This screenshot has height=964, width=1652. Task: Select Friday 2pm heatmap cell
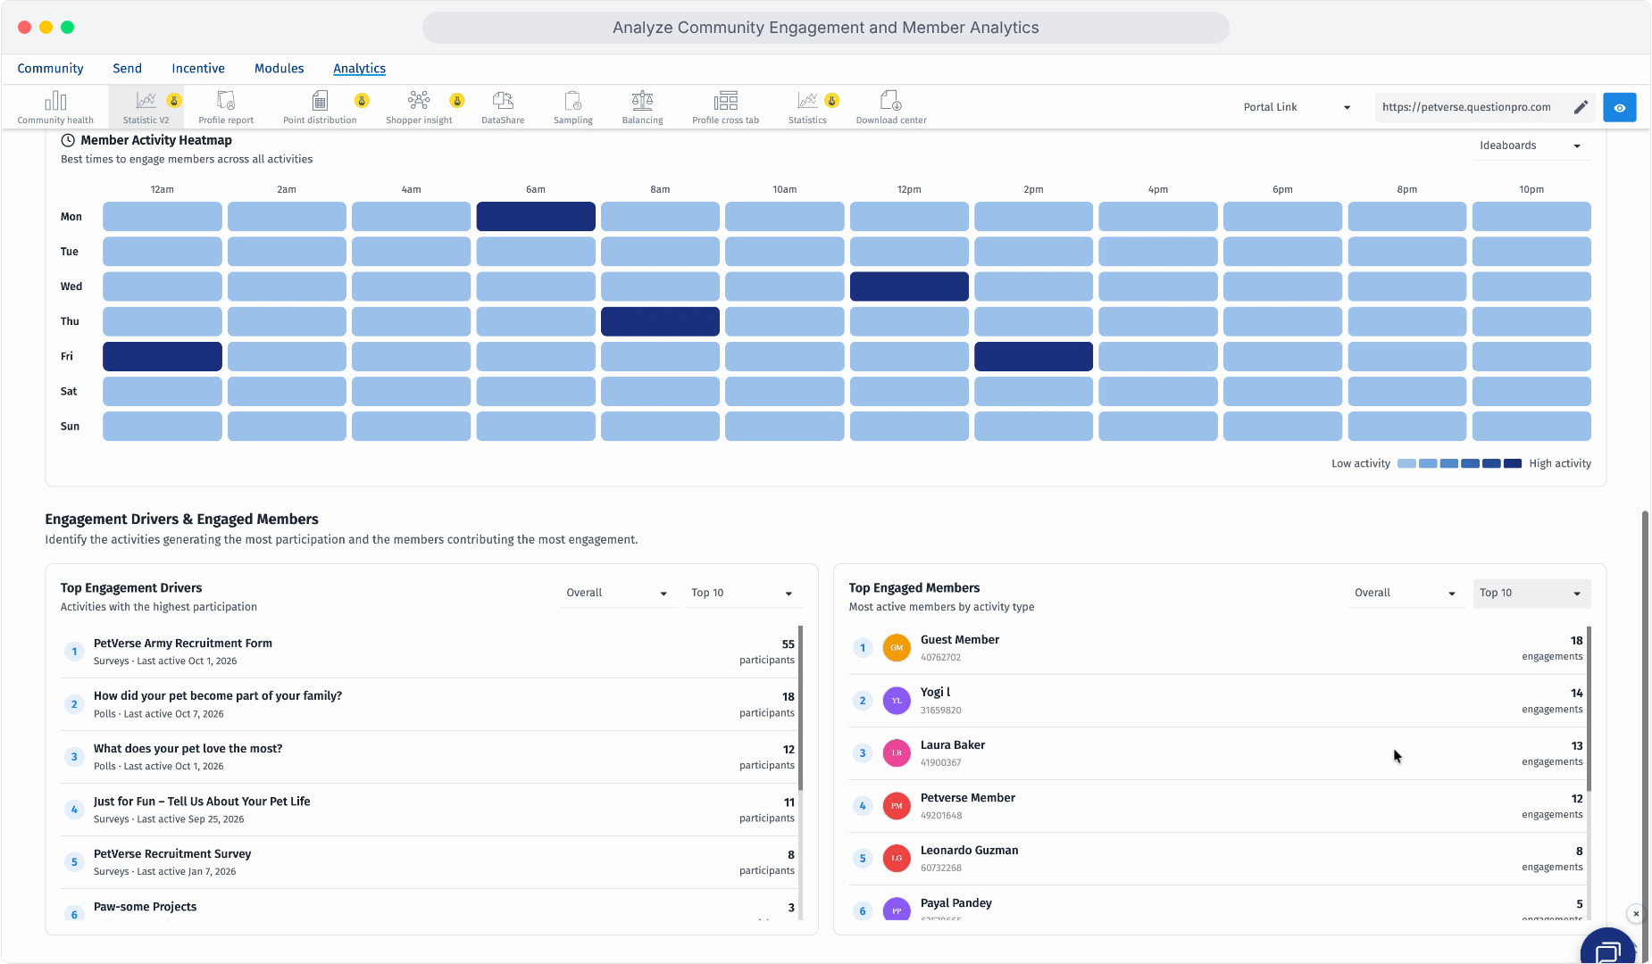tap(1033, 356)
